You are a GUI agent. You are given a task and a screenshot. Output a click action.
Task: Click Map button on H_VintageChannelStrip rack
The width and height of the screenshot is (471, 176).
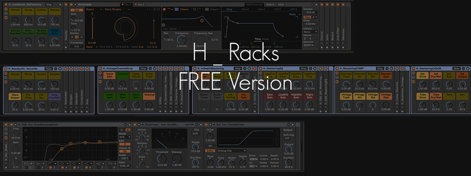click(x=143, y=69)
